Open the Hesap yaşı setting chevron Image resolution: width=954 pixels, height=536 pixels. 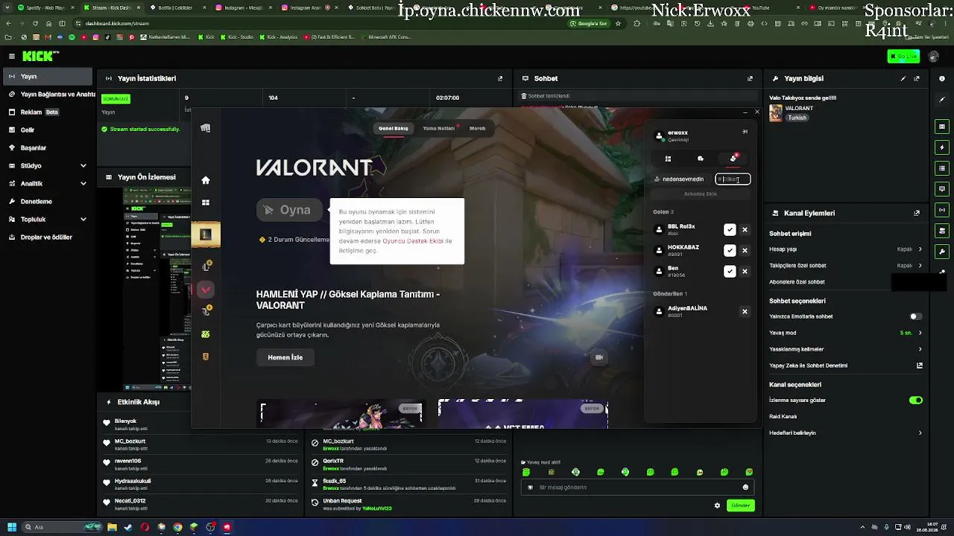tap(920, 249)
